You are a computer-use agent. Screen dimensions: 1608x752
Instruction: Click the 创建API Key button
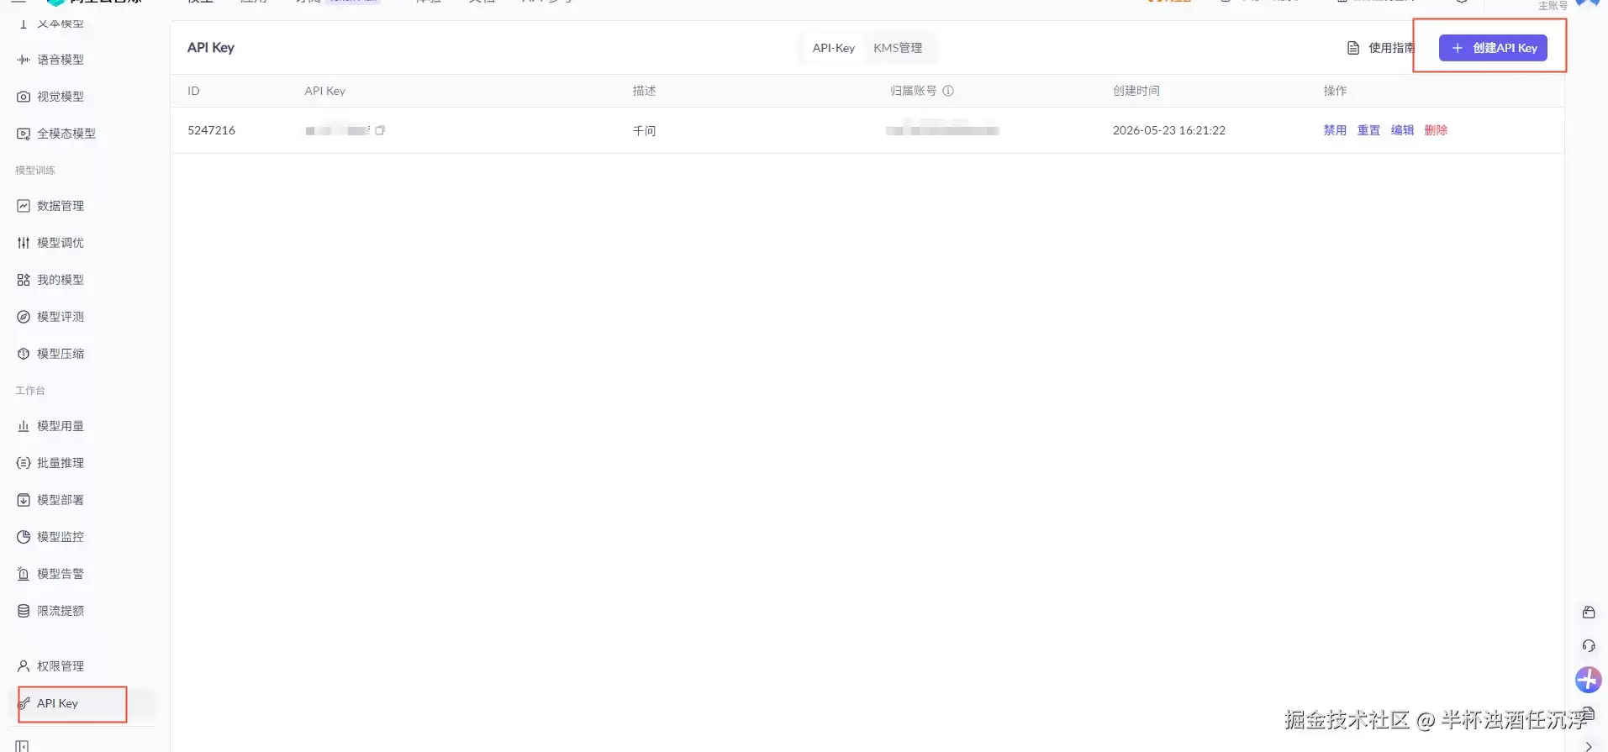pyautogui.click(x=1493, y=48)
